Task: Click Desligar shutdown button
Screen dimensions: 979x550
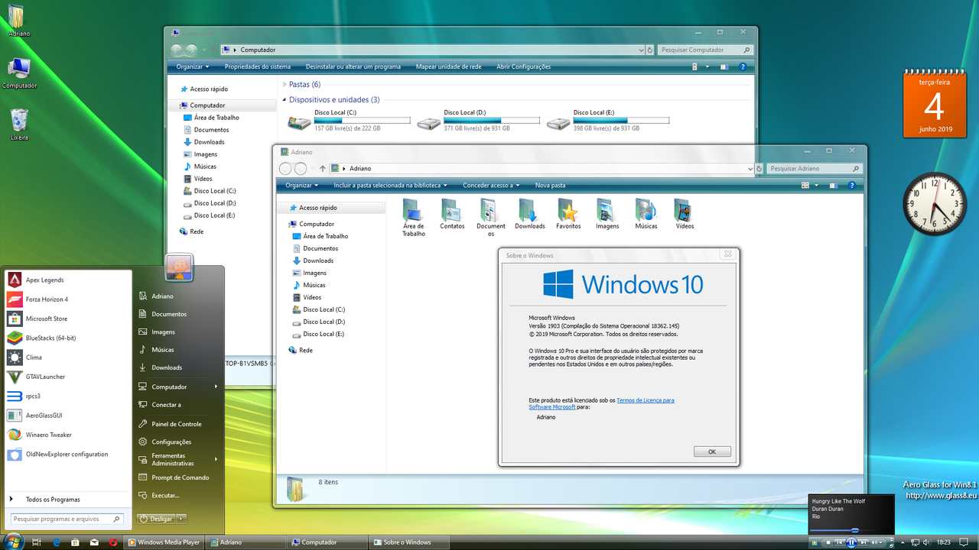Action: coord(156,519)
